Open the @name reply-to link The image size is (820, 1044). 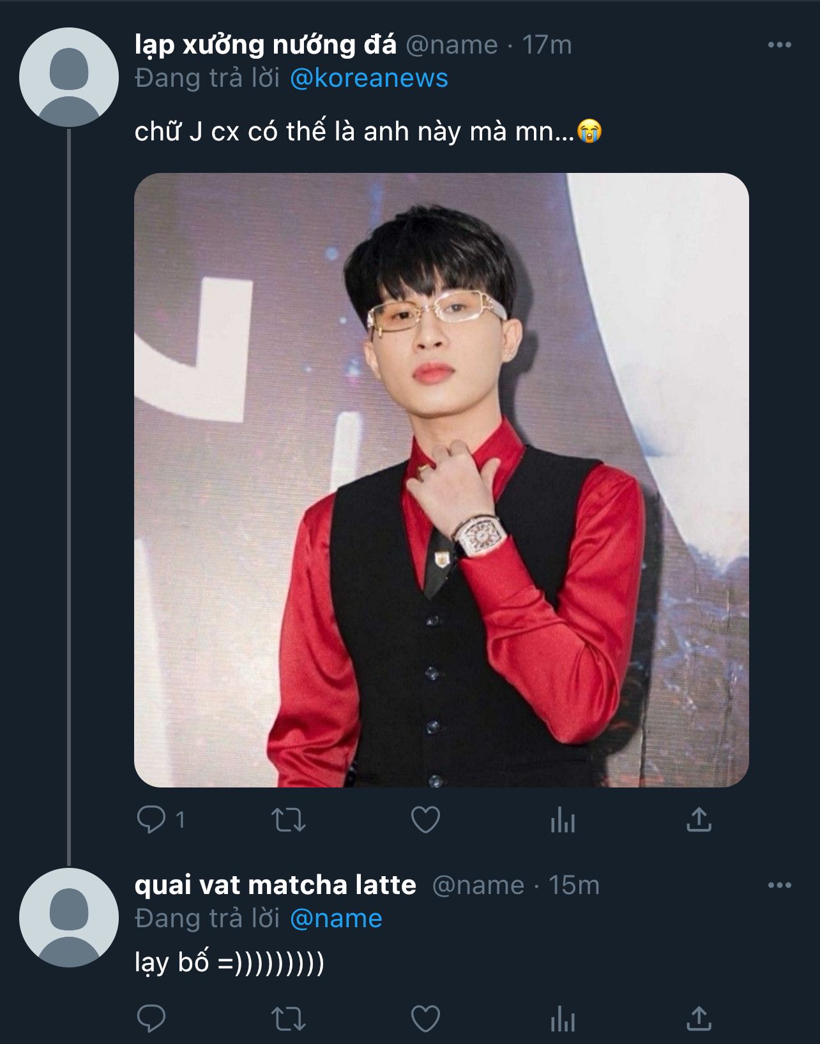click(336, 919)
